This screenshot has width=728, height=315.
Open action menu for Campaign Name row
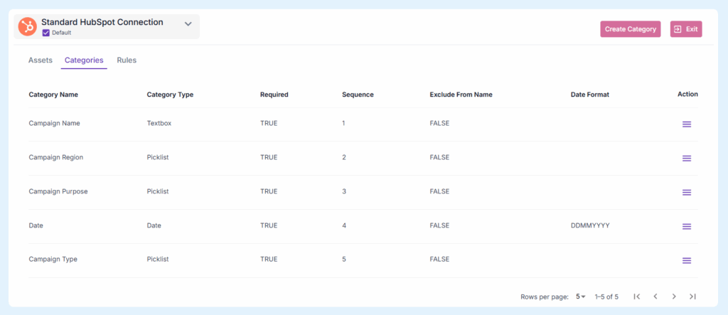687,124
